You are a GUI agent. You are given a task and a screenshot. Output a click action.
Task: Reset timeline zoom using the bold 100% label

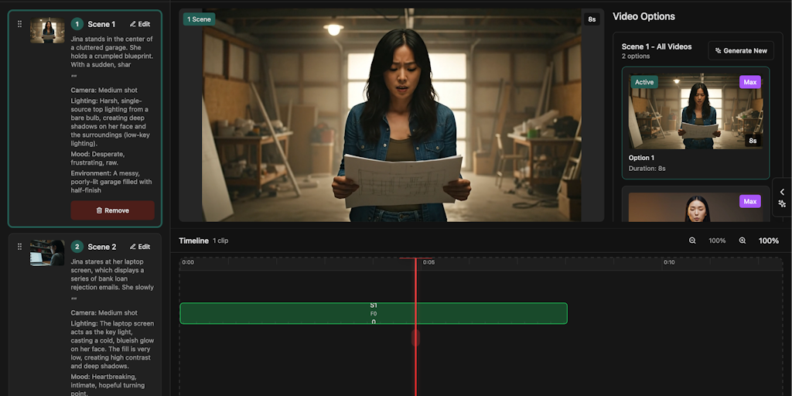pos(768,241)
